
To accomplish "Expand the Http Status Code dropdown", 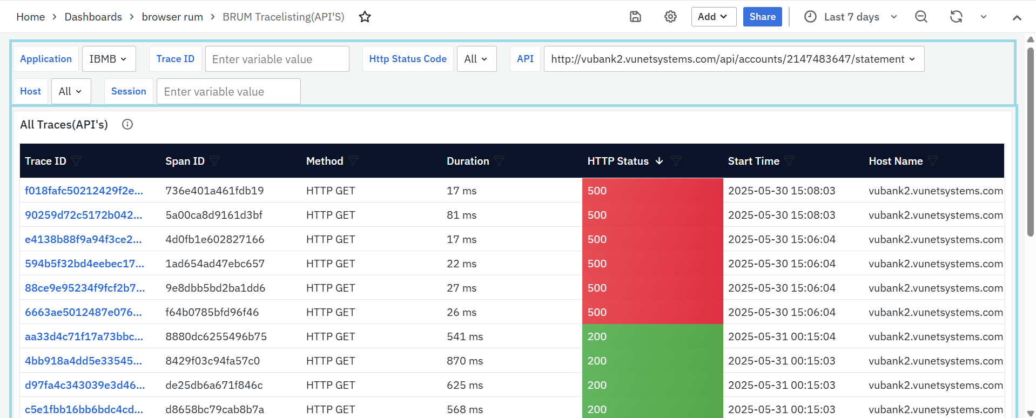I will [476, 59].
